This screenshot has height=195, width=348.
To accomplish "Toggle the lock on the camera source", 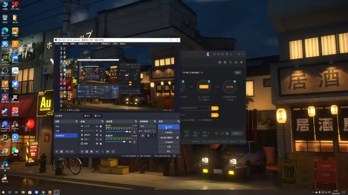I will click(100, 139).
